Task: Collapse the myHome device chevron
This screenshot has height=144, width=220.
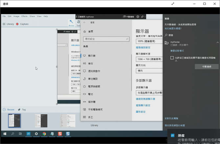Action: coord(217,42)
